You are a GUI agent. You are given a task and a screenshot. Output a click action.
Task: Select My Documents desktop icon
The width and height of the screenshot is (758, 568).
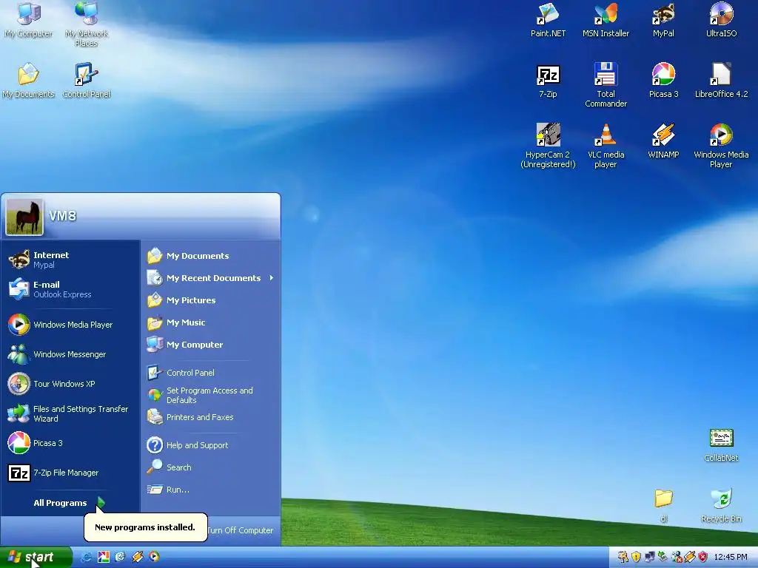tap(29, 81)
